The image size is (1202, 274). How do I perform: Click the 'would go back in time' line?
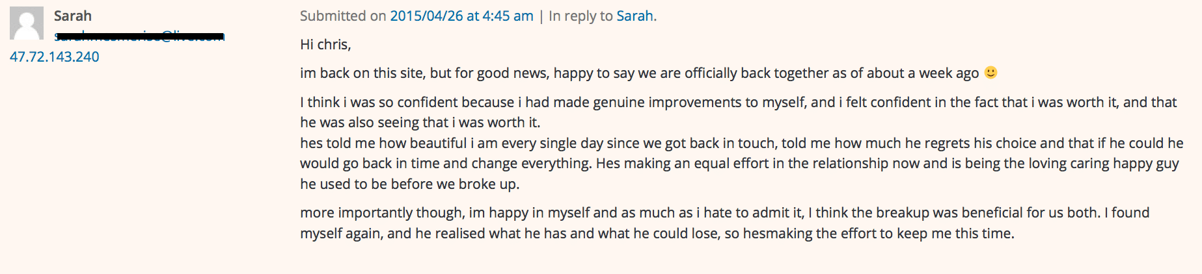coord(739,164)
